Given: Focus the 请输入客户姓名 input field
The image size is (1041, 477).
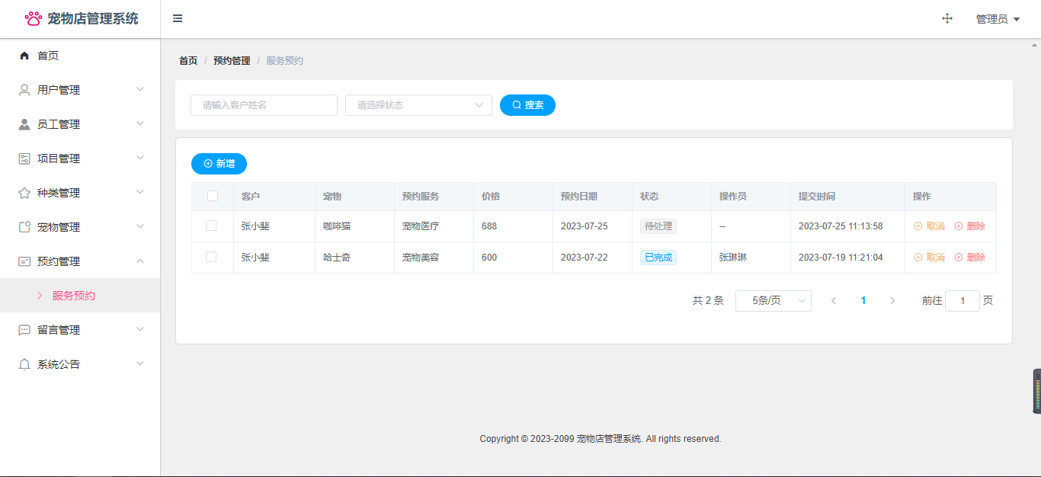Looking at the screenshot, I should [264, 105].
